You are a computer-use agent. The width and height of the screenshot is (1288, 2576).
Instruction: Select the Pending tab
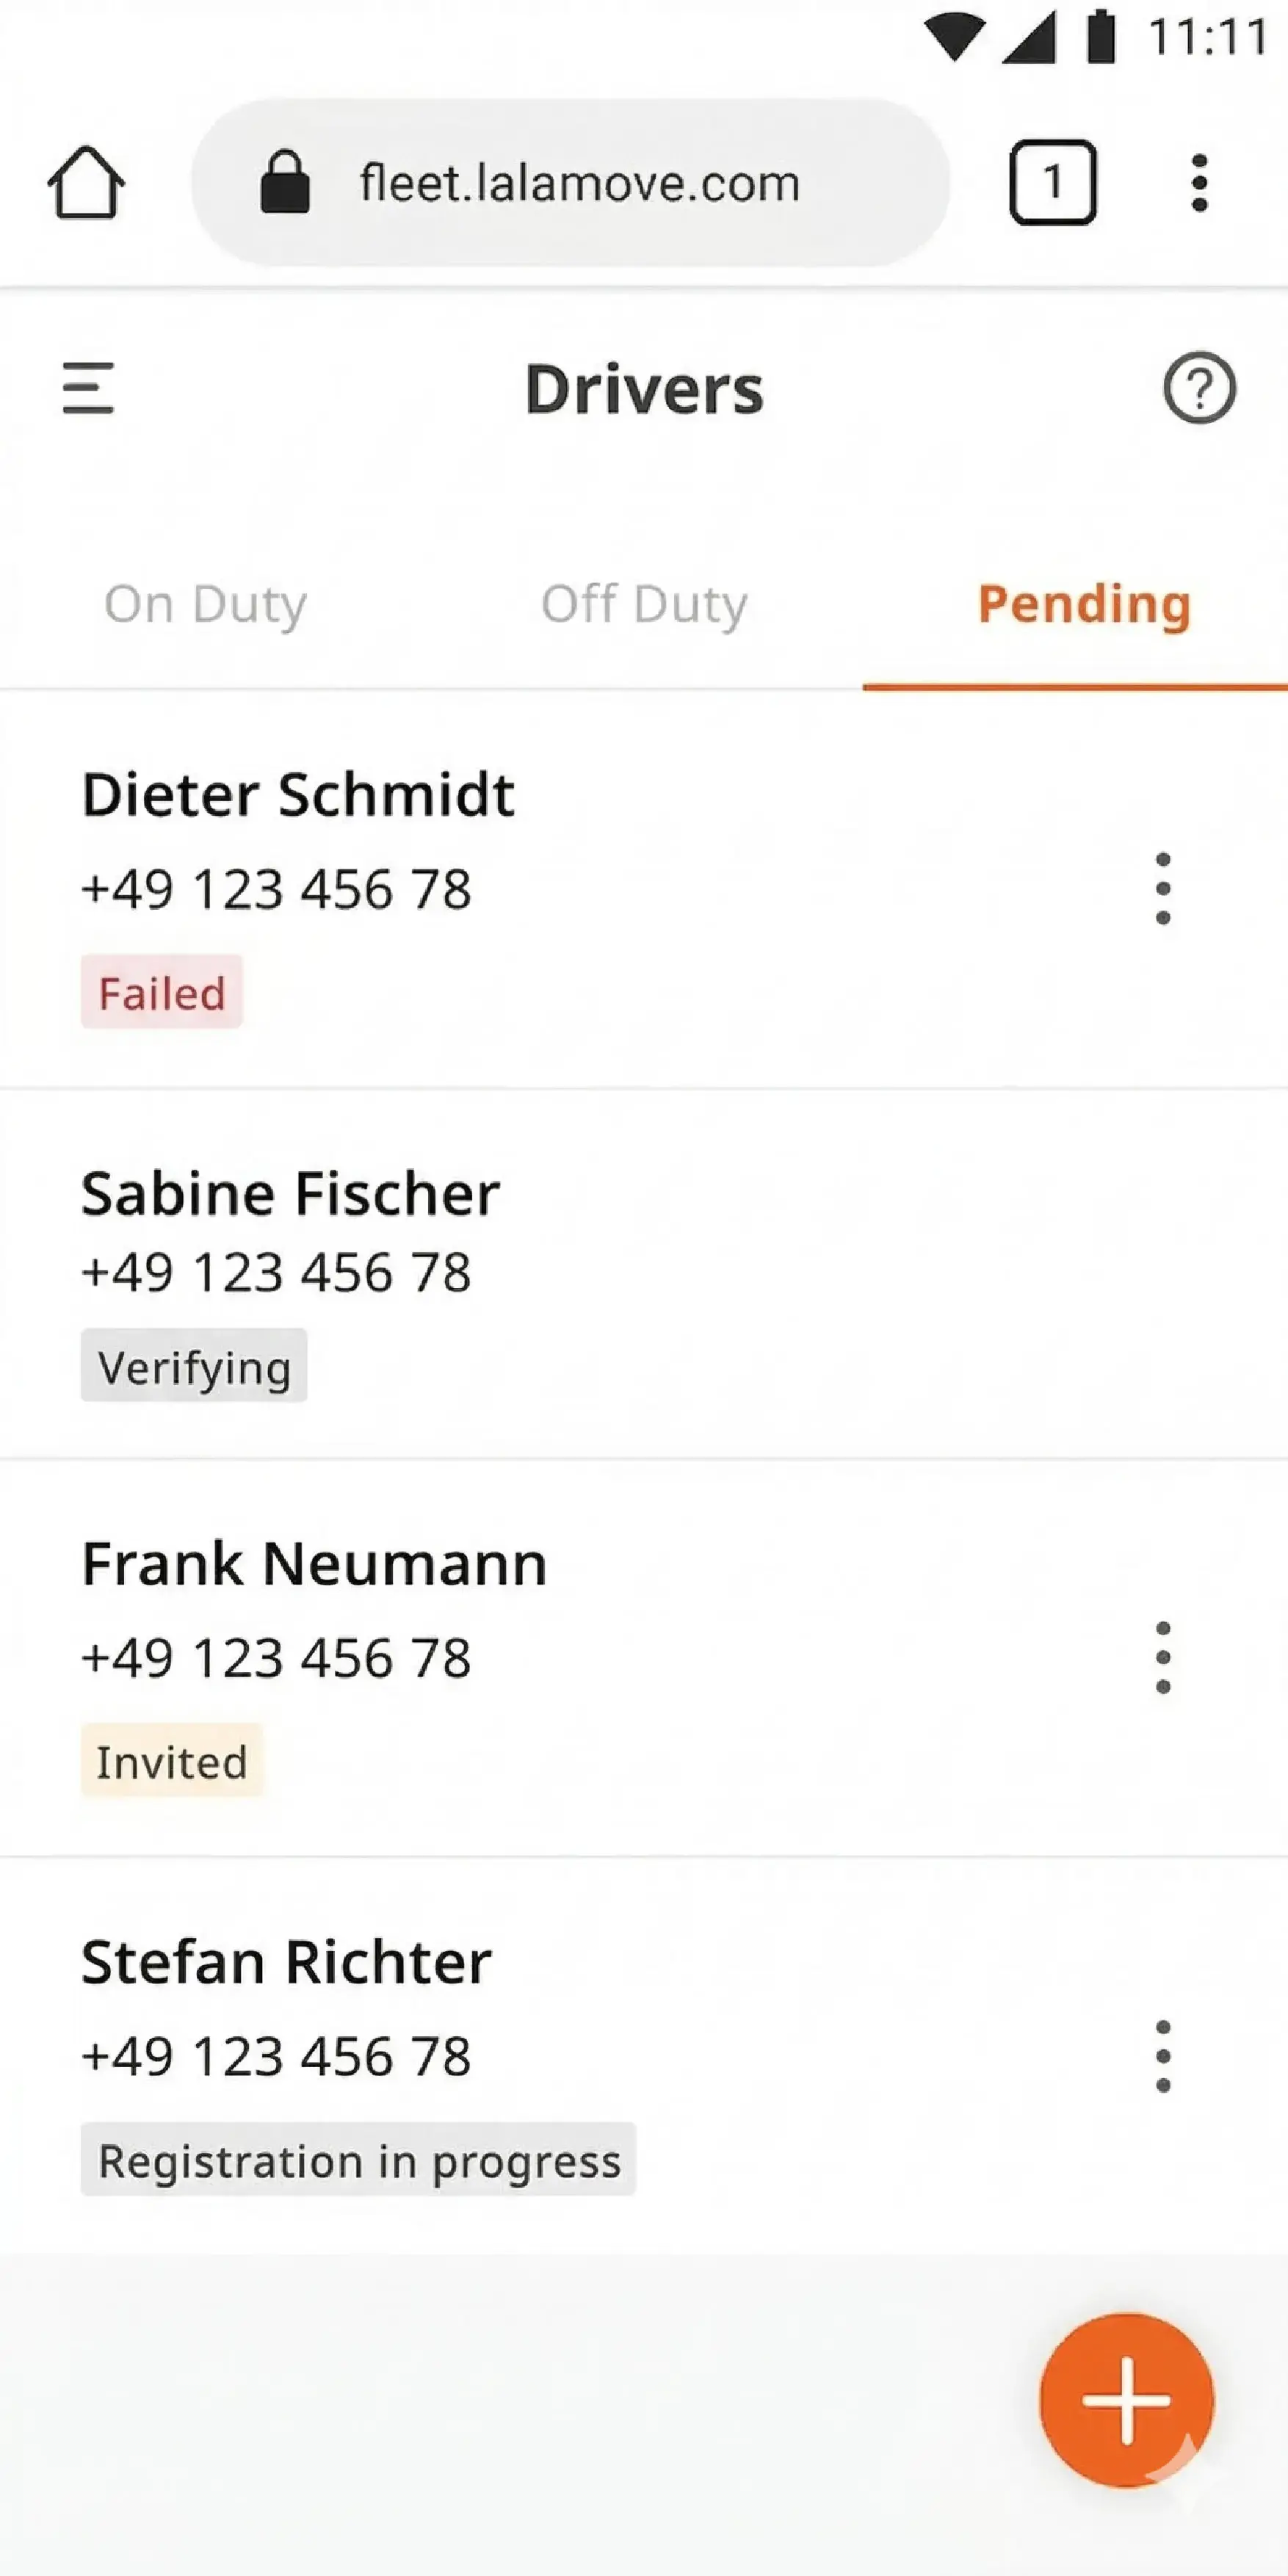point(1085,604)
